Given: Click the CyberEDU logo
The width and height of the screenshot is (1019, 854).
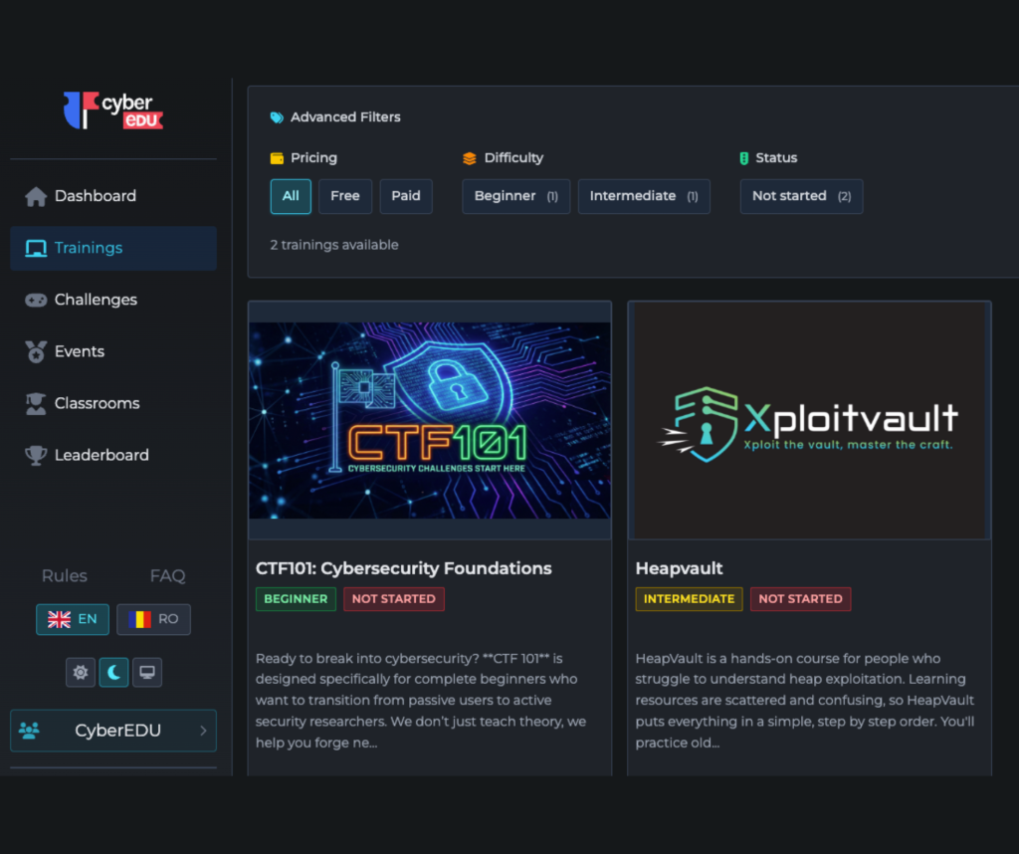Looking at the screenshot, I should pyautogui.click(x=112, y=110).
